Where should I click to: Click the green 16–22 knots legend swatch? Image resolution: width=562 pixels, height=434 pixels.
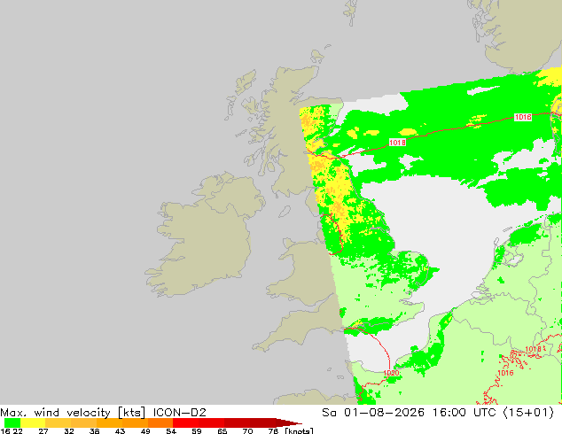[x=12, y=422]
